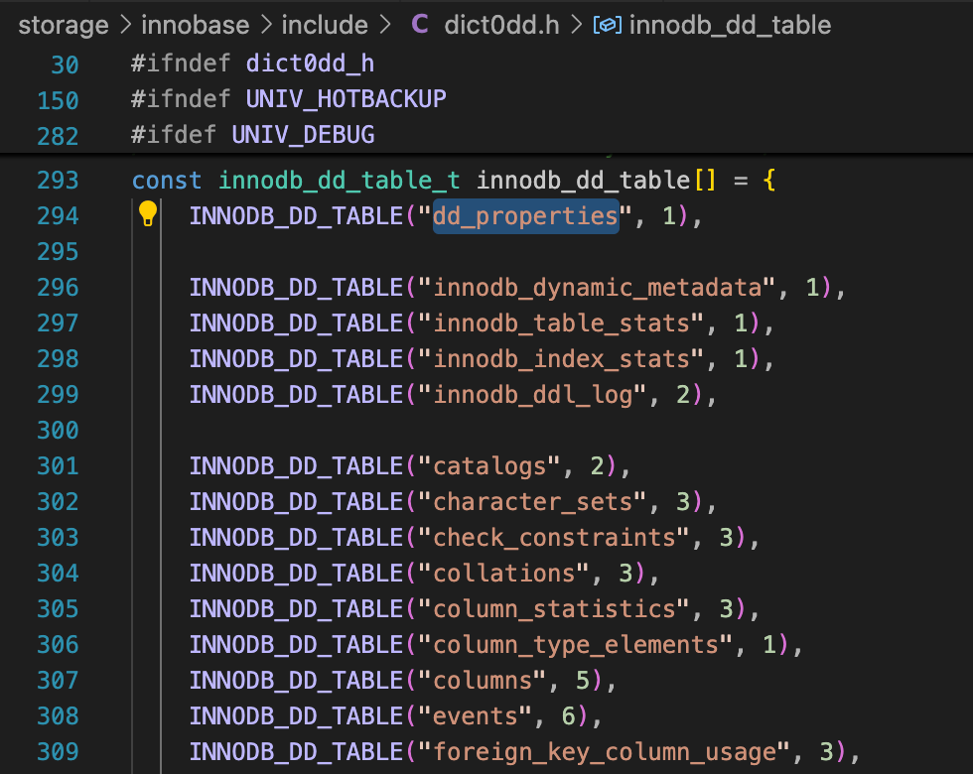Click the yellow lightbulb code action icon
This screenshot has height=774, width=973.
click(x=148, y=213)
